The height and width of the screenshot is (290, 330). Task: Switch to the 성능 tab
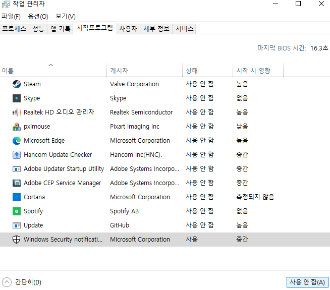tap(38, 29)
